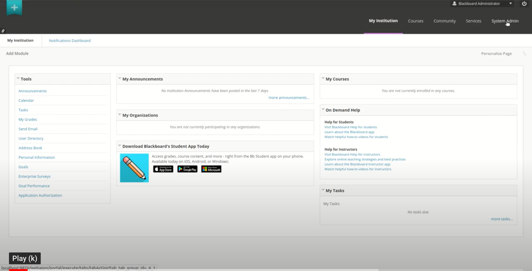532x271 pixels.
Task: Open the Blackboard Administrator dropdown arrow
Action: coord(510,3)
